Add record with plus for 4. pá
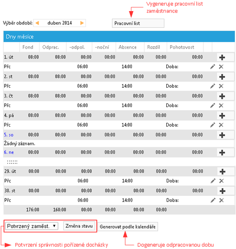Viewport: 236px width, 249px height. (x=222, y=115)
